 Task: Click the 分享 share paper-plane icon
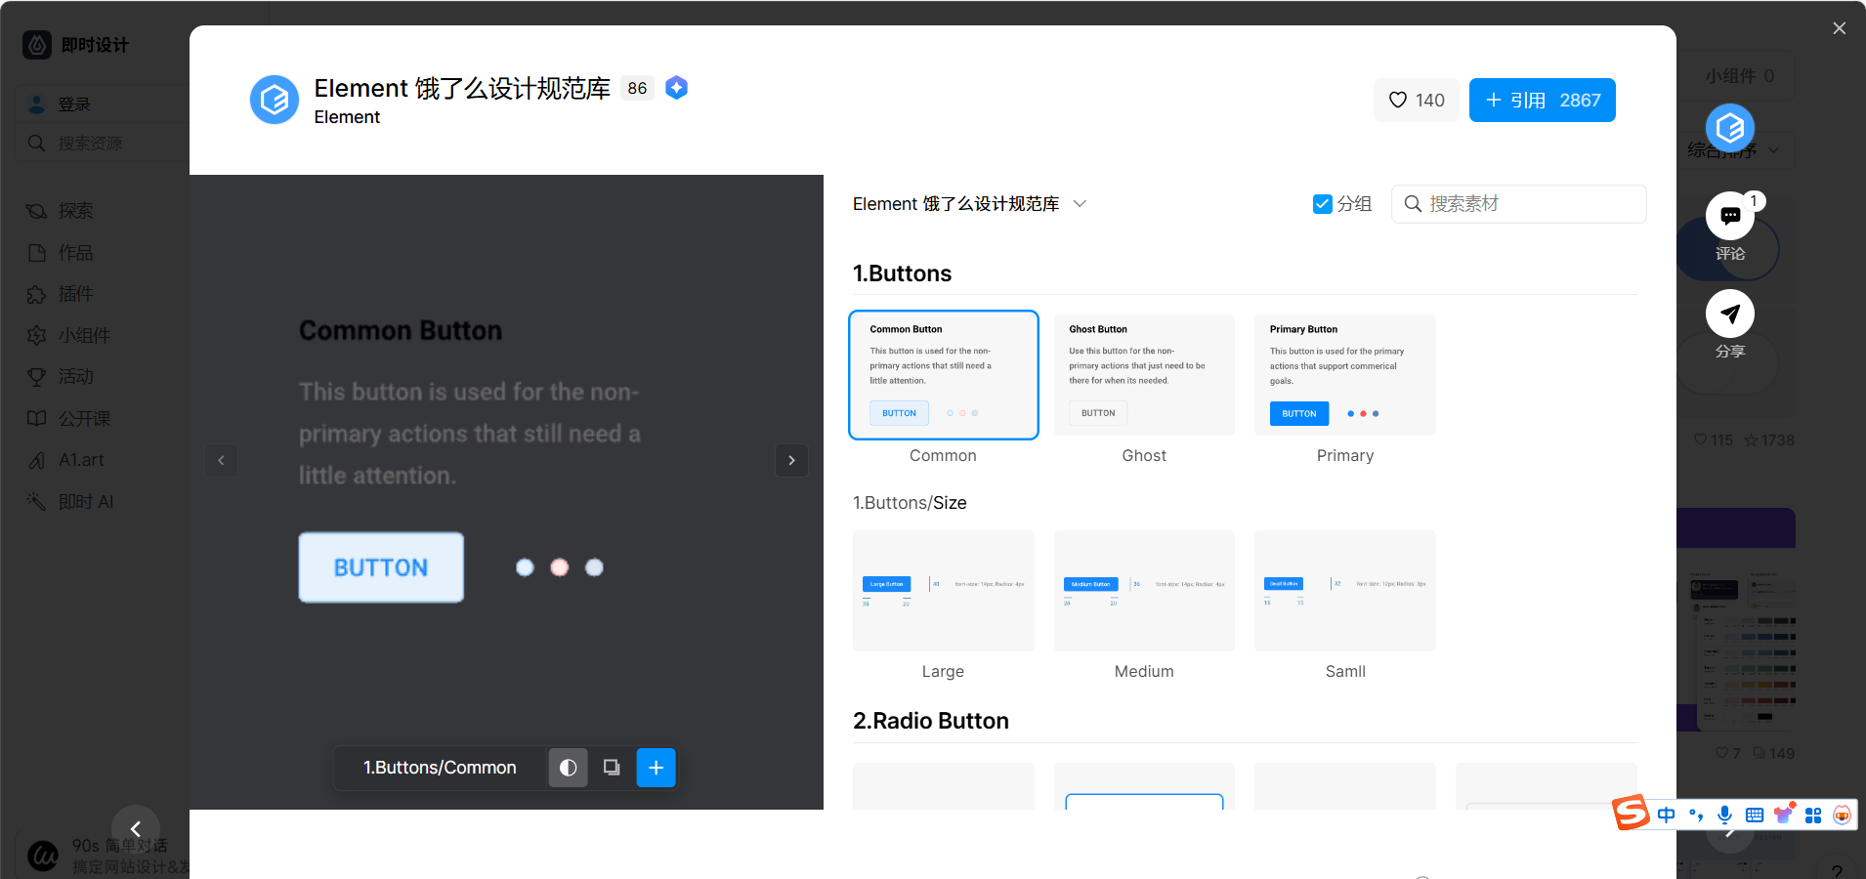pyautogui.click(x=1729, y=314)
